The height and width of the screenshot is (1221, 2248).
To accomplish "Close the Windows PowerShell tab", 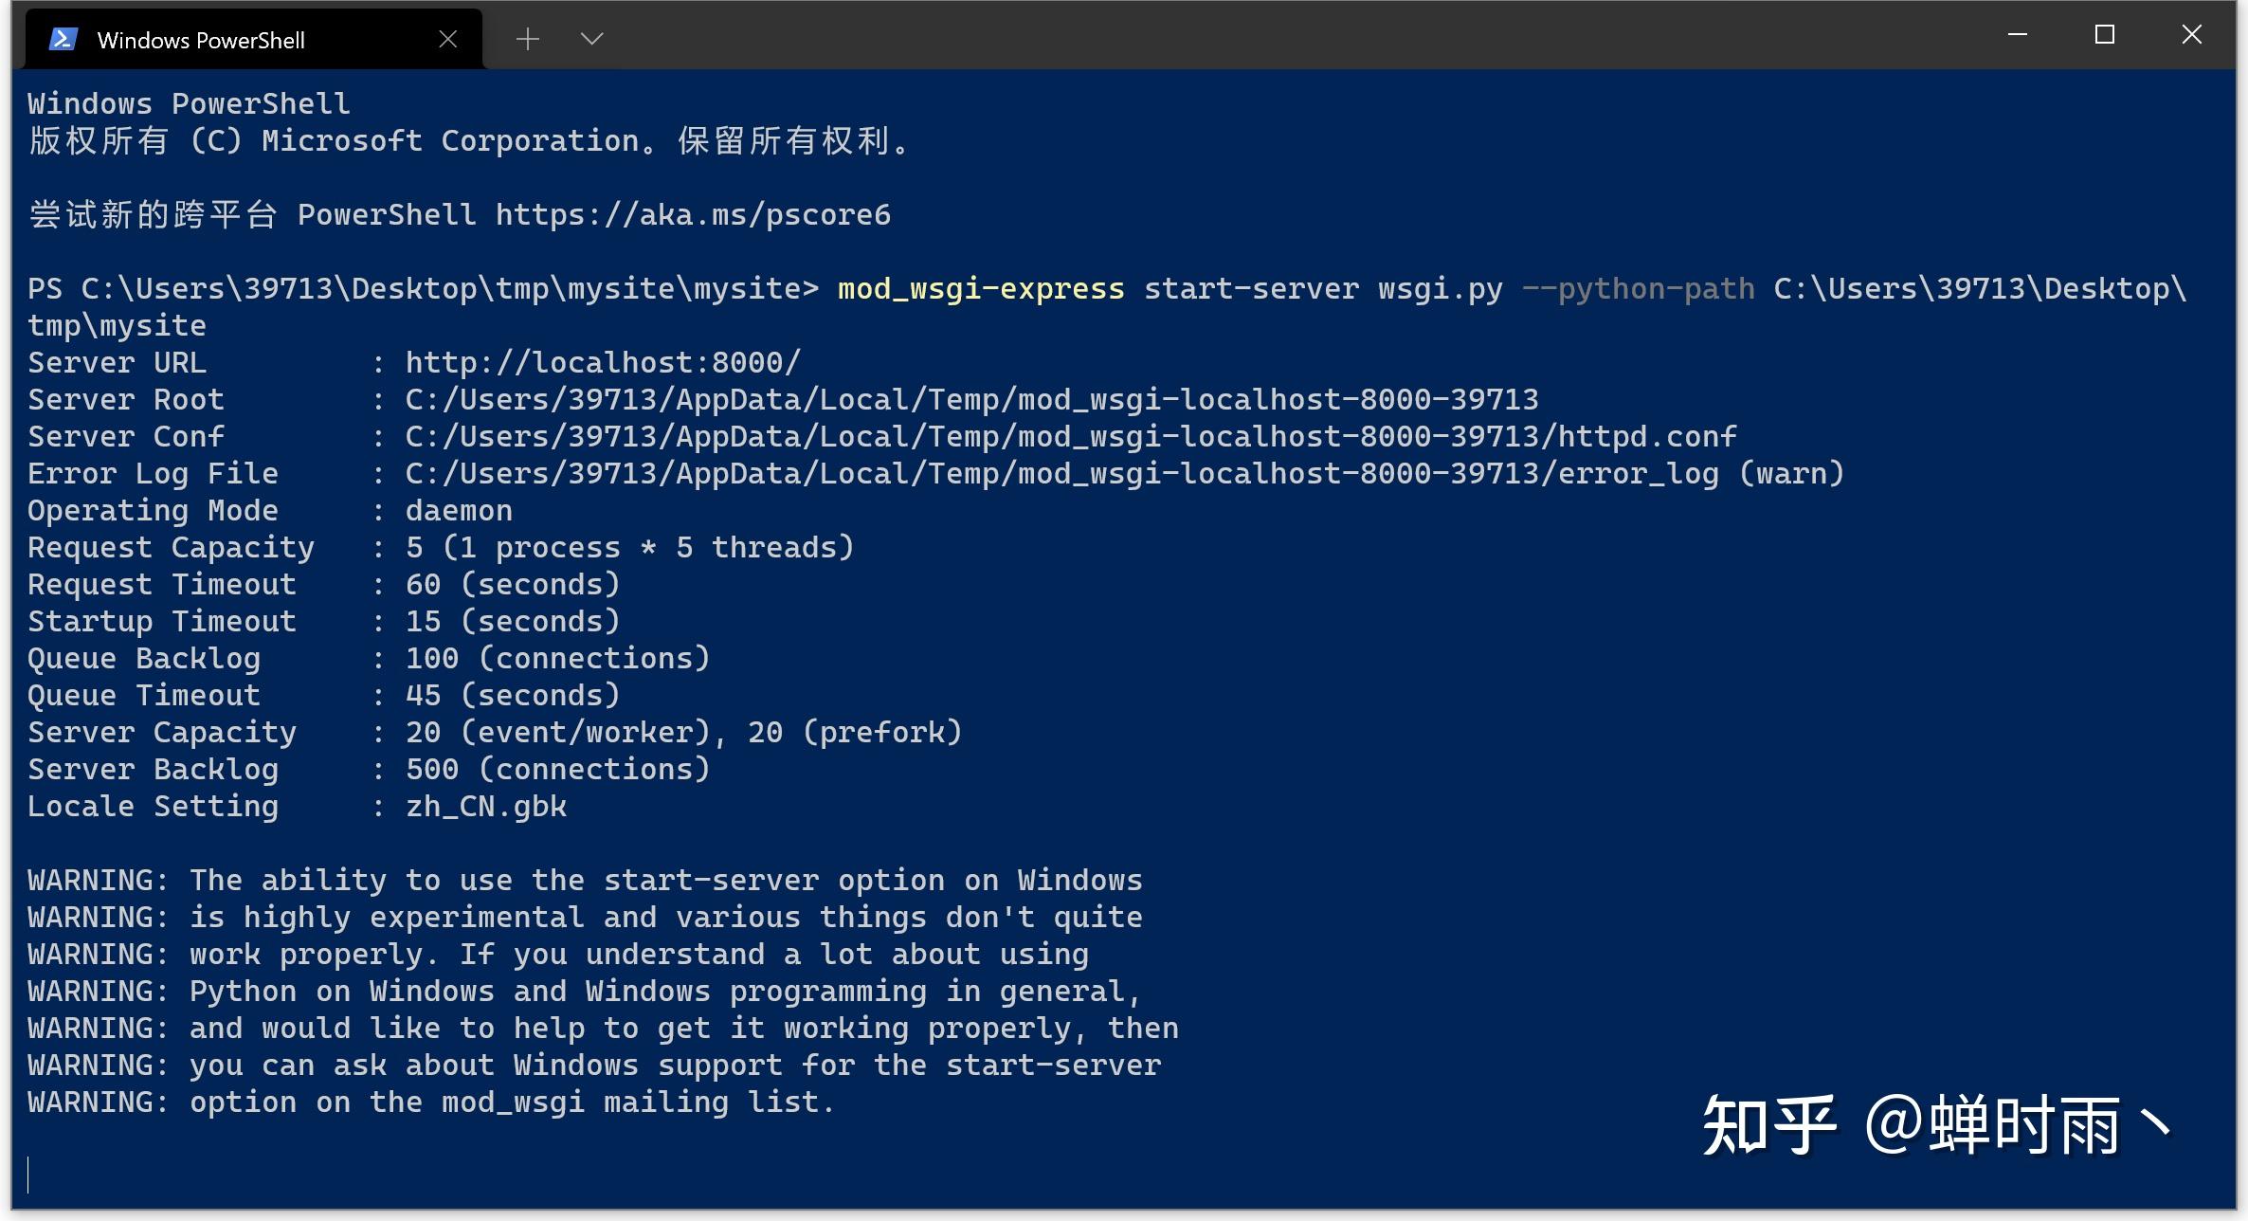I will tap(447, 38).
